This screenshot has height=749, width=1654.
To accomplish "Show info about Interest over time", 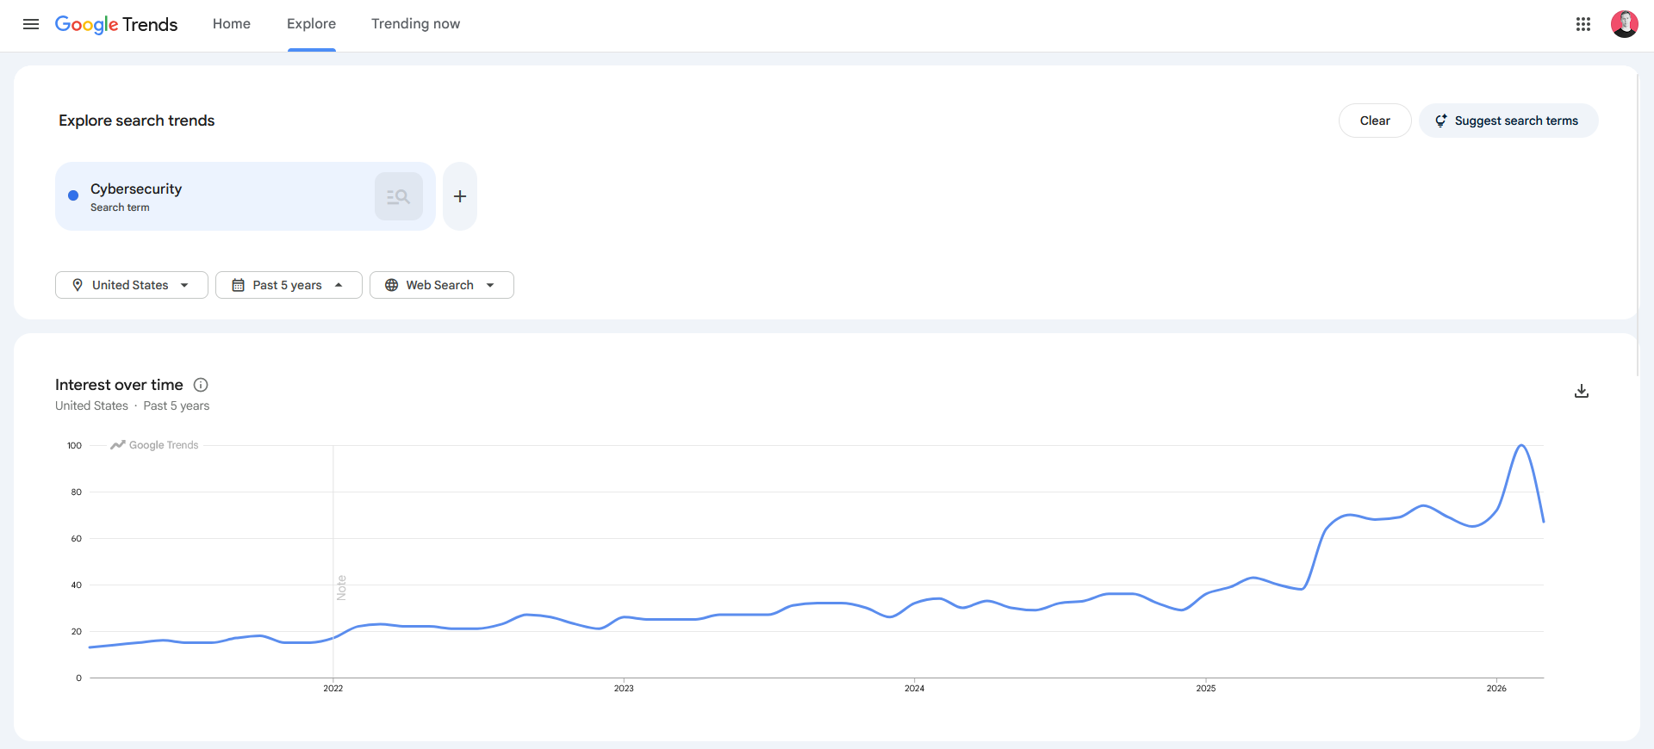I will [201, 385].
